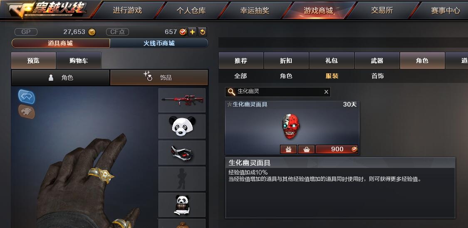Click the yellow plus icon to recharge CF points
This screenshot has height=228, width=468.
tap(193, 32)
